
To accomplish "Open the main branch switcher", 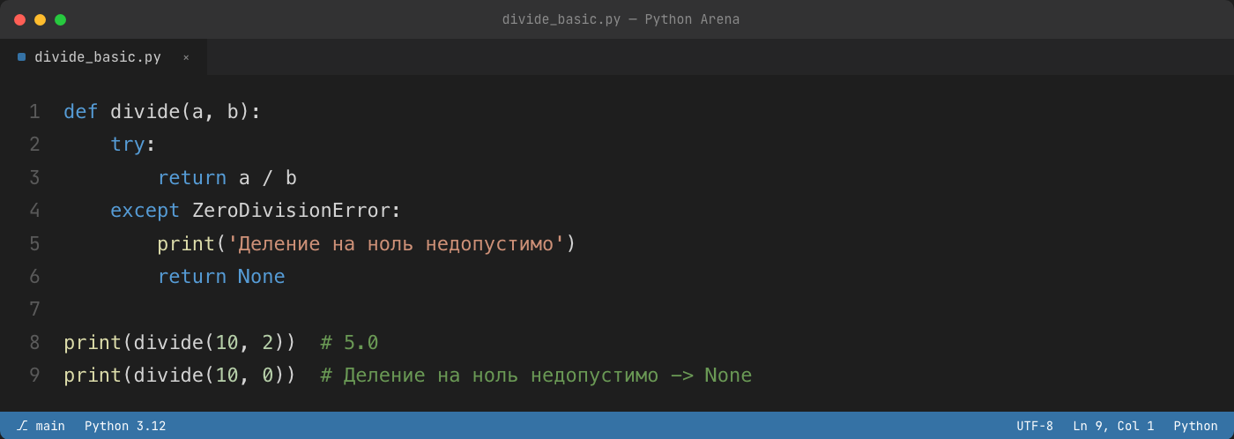I will pyautogui.click(x=41, y=426).
